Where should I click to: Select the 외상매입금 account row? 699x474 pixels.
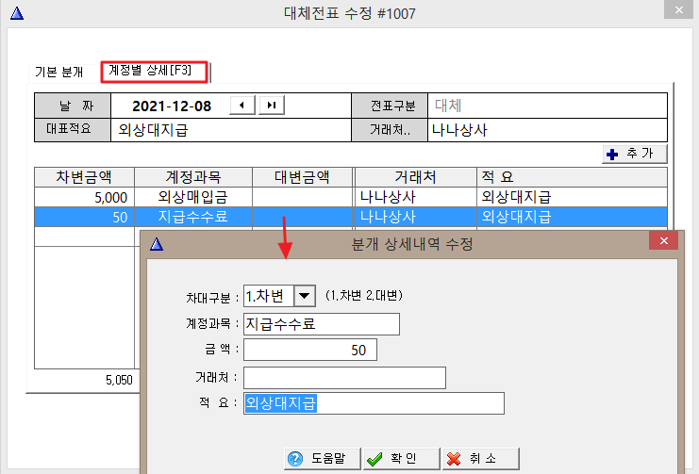click(193, 197)
